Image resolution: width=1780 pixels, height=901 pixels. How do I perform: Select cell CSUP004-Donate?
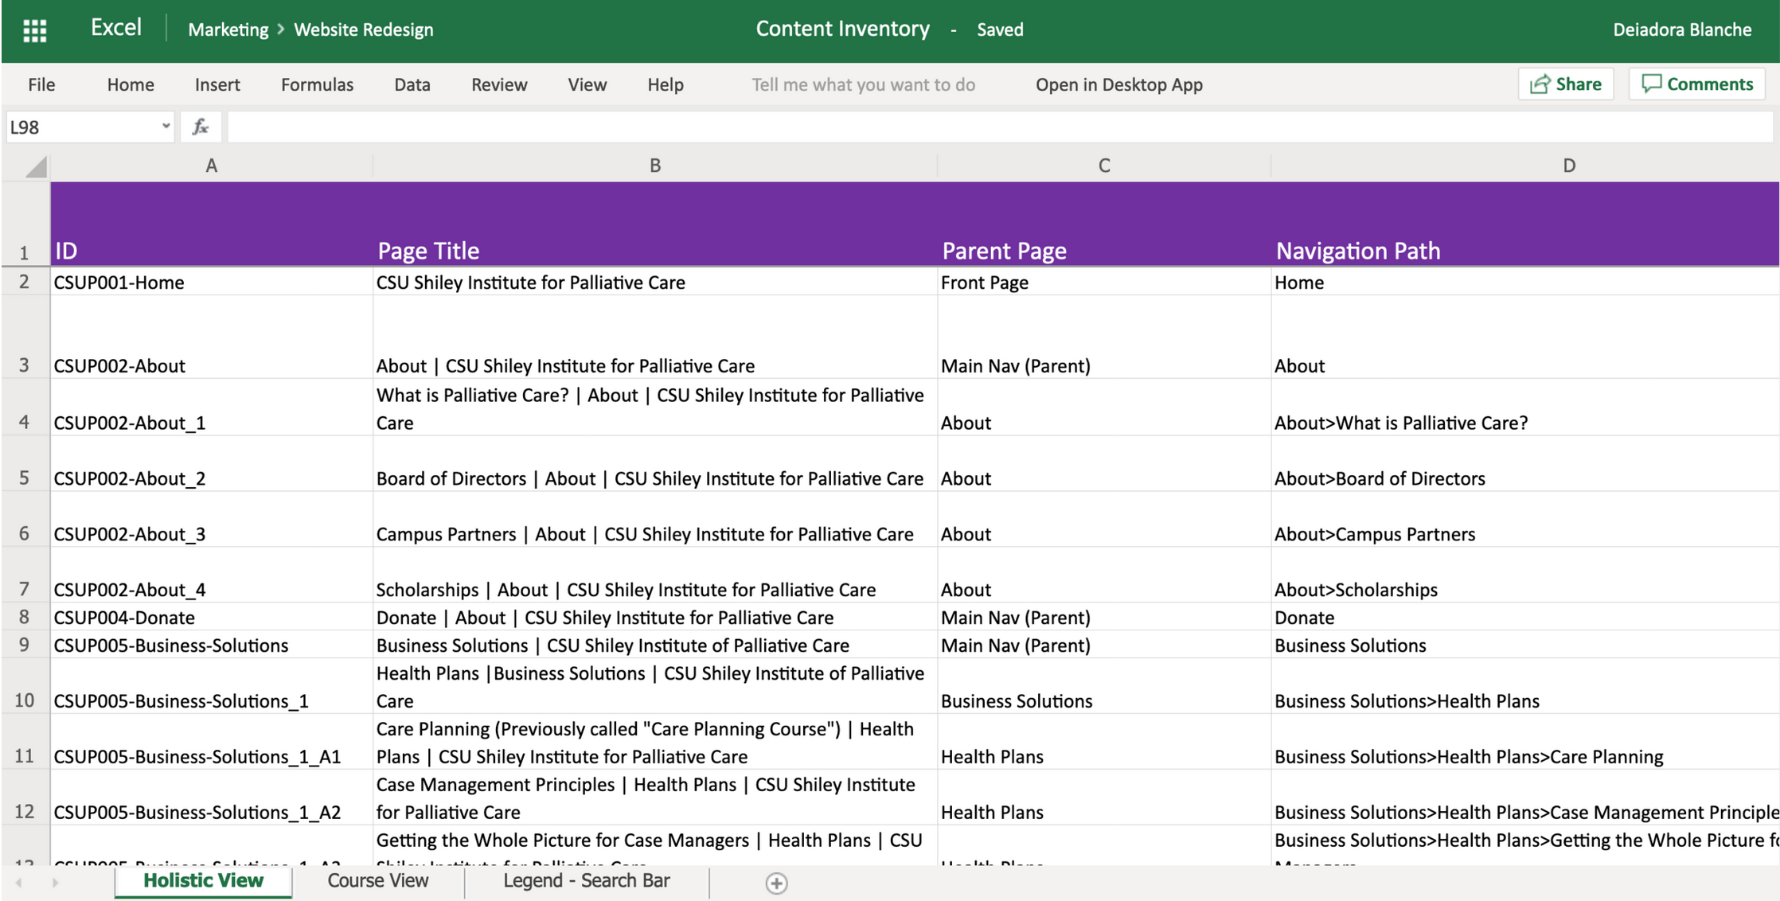[x=211, y=617]
